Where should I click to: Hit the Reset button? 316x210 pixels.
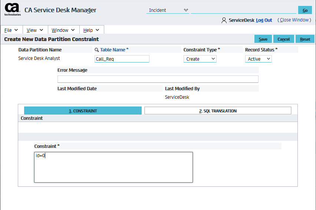(x=305, y=39)
